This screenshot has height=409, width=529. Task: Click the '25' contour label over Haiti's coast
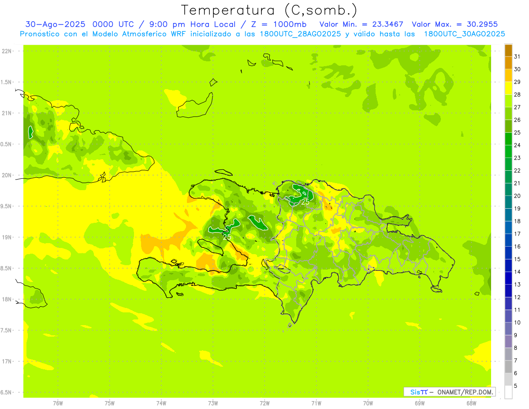pyautogui.click(x=227, y=237)
